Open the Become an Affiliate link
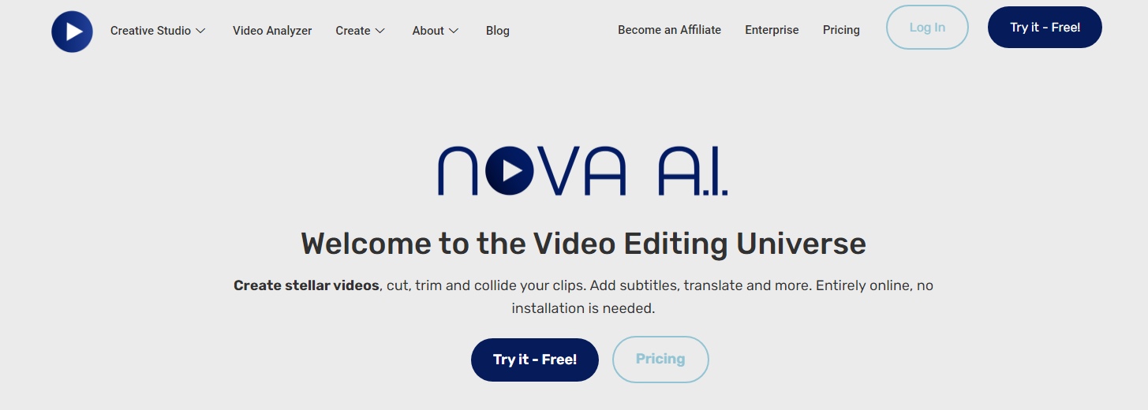1148x410 pixels. (x=669, y=30)
